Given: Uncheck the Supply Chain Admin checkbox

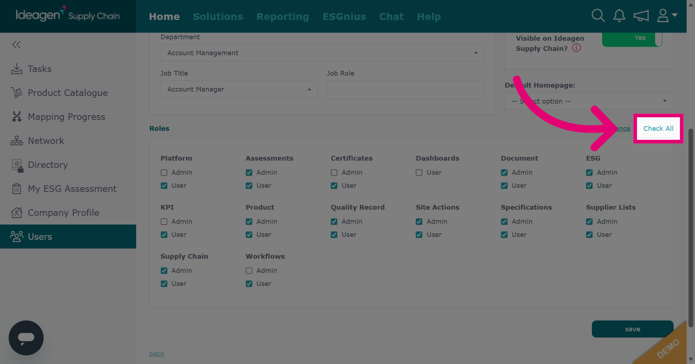Looking at the screenshot, I should (164, 271).
